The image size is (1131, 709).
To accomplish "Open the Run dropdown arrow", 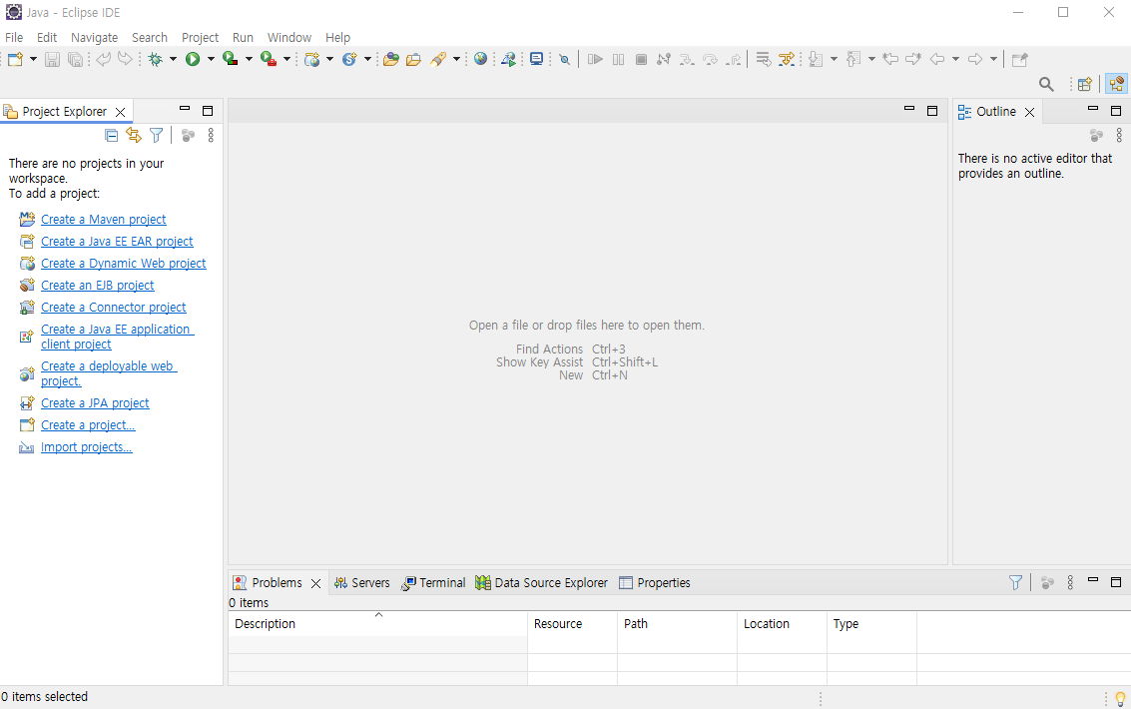I will (x=211, y=59).
